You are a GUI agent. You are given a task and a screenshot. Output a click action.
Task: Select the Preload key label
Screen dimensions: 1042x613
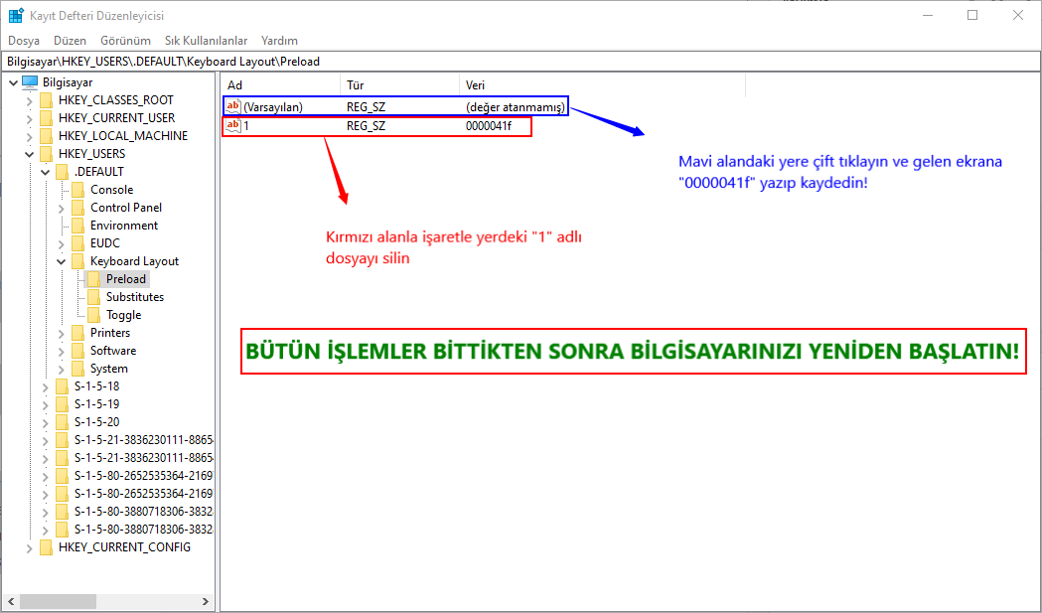pos(125,279)
